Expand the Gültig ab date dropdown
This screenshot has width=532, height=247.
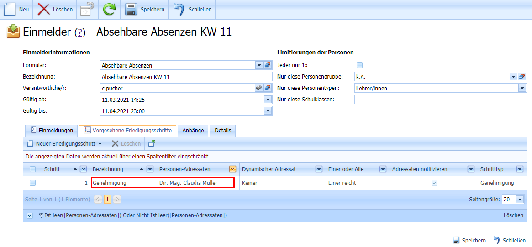(268, 100)
